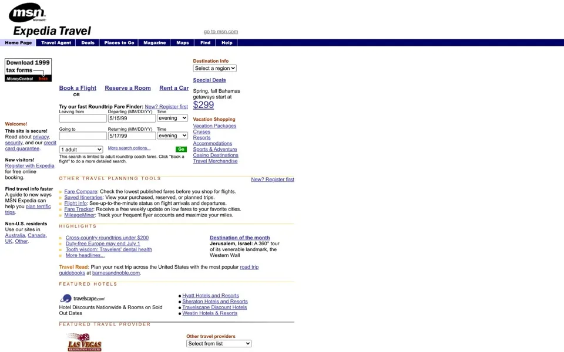The height and width of the screenshot is (352, 564).
Task: Open Saved Itineraries link
Action: (83, 197)
